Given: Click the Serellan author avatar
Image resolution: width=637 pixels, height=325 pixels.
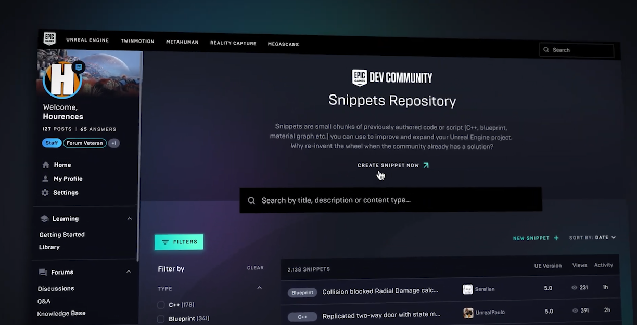Looking at the screenshot, I should click(x=468, y=289).
